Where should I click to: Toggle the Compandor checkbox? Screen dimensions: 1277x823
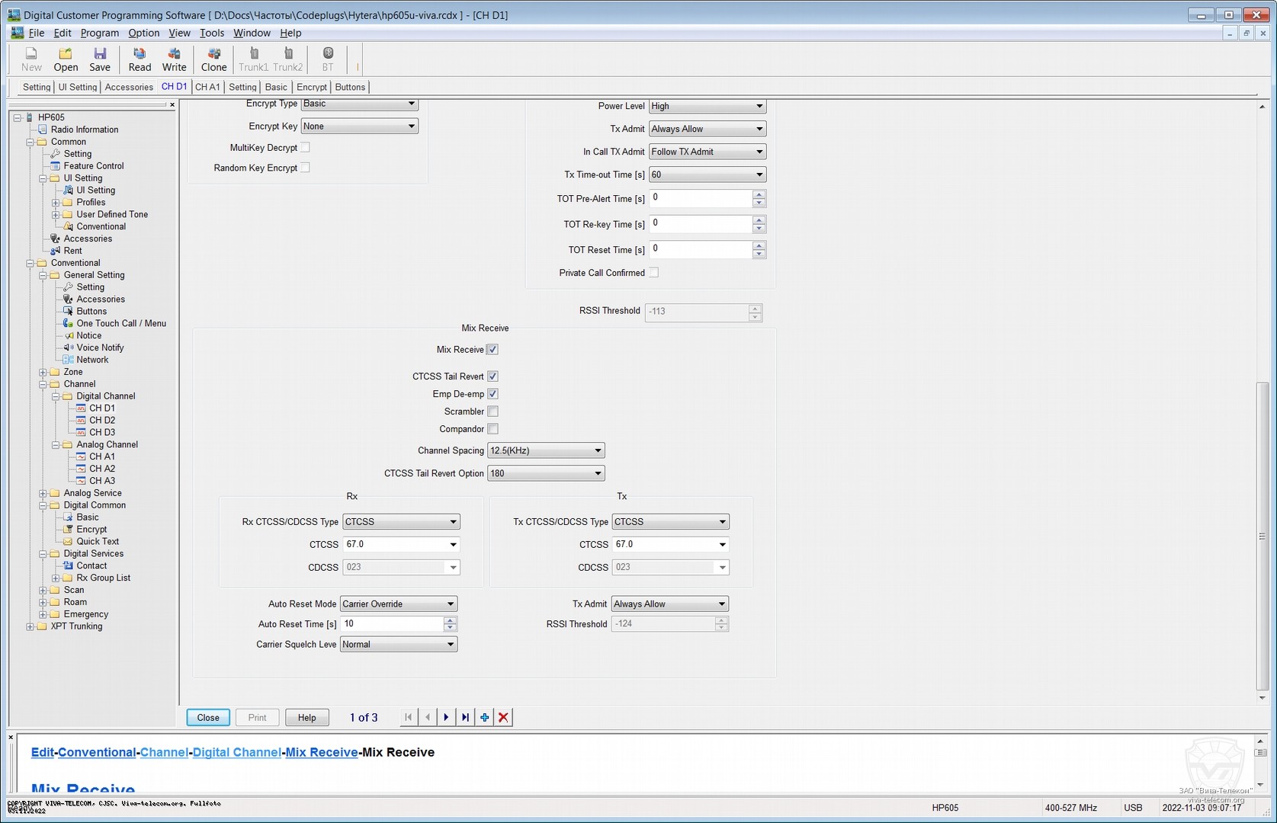click(x=493, y=429)
